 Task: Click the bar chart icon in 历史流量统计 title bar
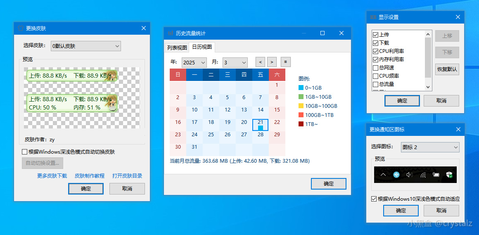171,33
